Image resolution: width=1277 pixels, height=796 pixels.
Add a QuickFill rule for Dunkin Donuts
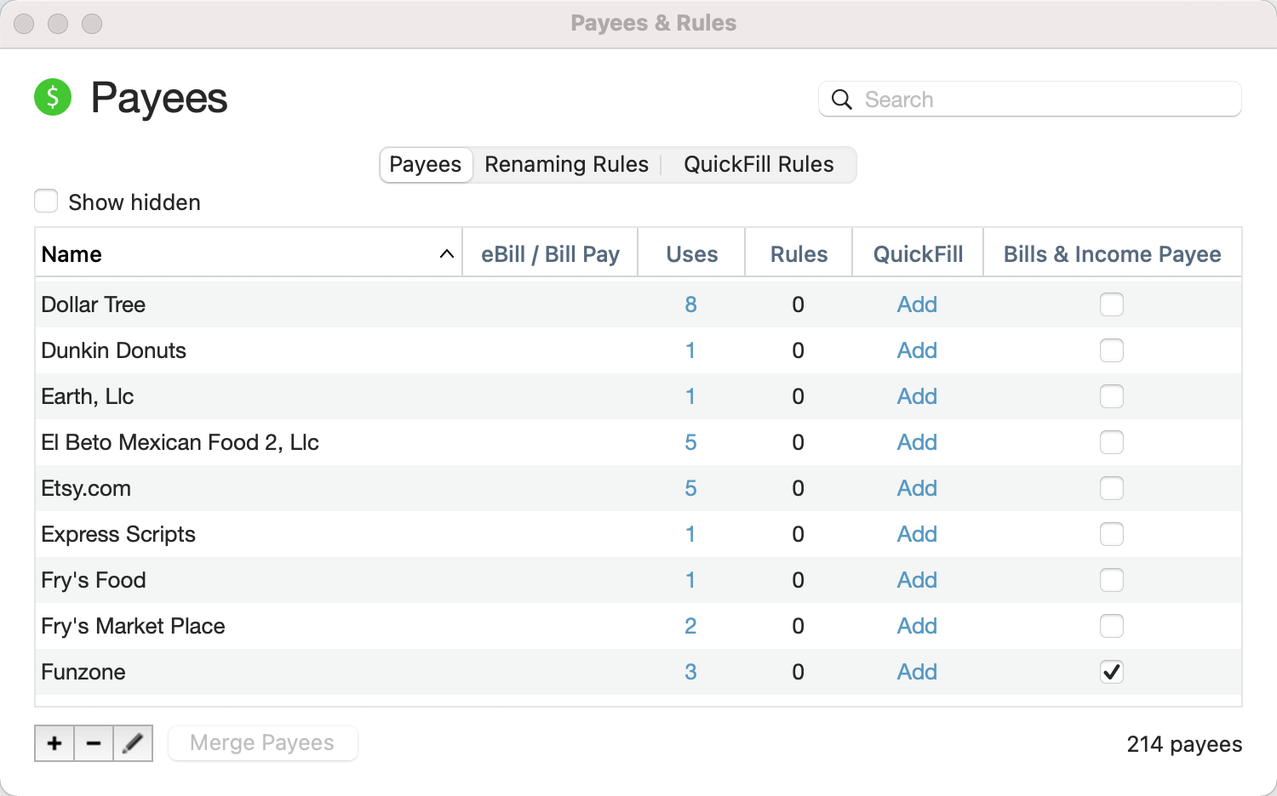[917, 350]
